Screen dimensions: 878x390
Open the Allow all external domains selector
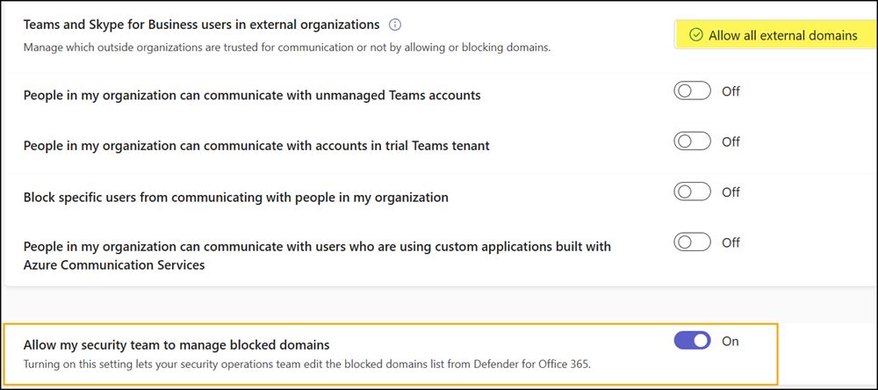(773, 35)
